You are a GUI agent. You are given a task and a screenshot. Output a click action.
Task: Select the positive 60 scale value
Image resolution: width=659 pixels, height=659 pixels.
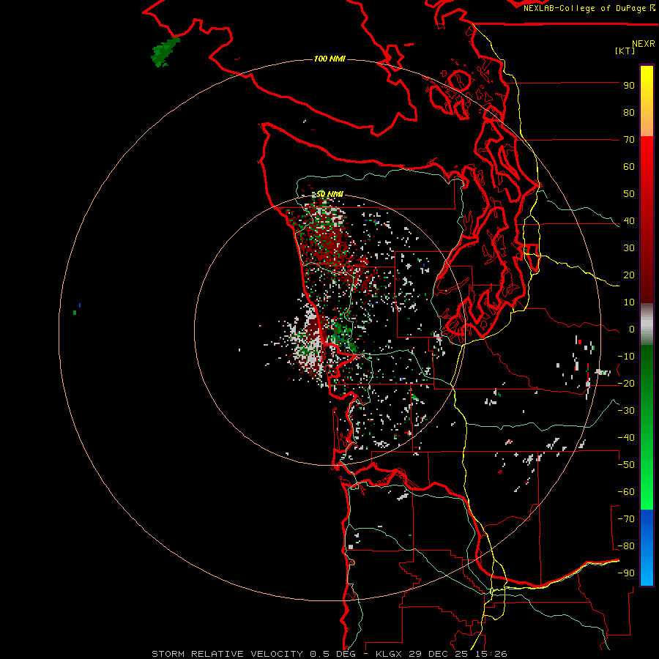coord(629,167)
